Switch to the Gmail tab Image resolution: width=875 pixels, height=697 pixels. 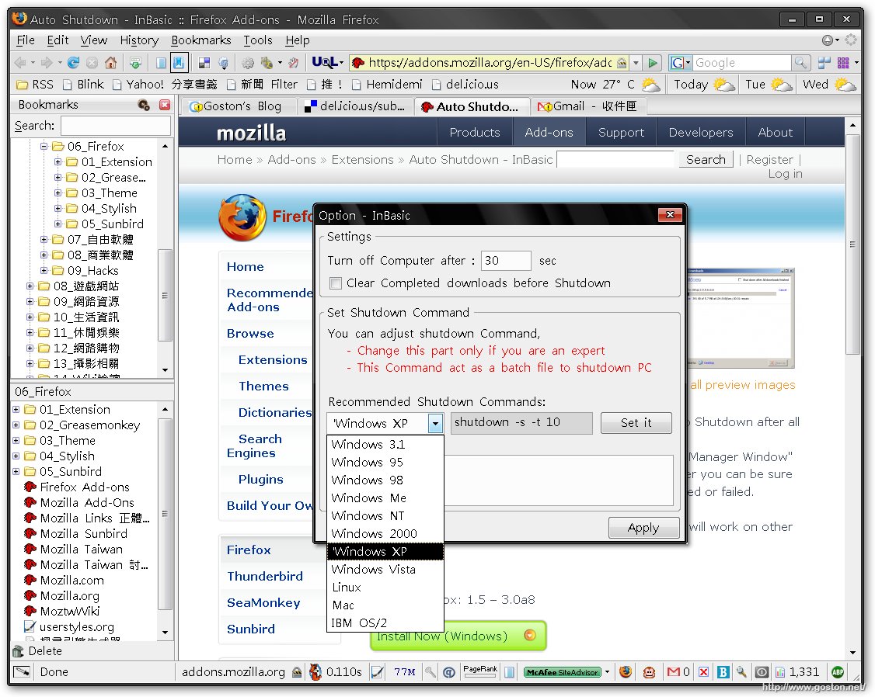click(587, 106)
